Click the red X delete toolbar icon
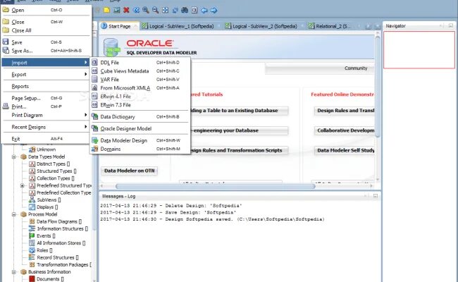 pyautogui.click(x=126, y=11)
